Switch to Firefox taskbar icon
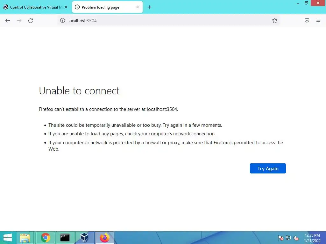The width and height of the screenshot is (326, 244). (x=104, y=238)
